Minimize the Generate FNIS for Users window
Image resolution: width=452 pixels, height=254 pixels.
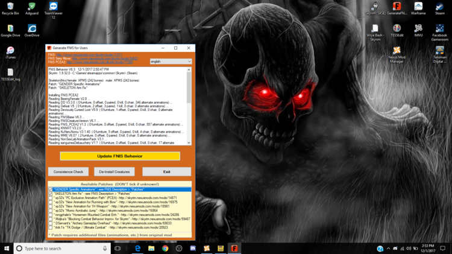[x=163, y=48]
